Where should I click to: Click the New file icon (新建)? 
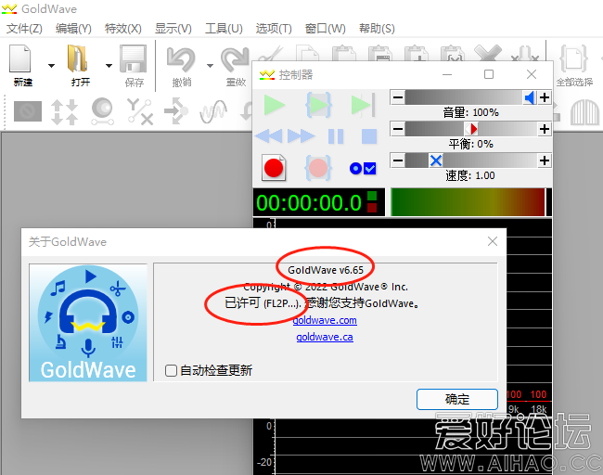point(20,58)
